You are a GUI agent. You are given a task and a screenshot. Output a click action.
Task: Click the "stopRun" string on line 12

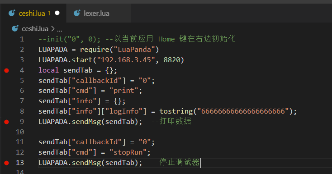click(128, 152)
